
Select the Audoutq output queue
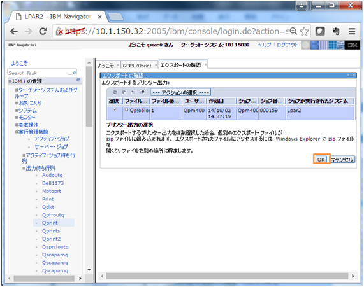tap(52, 175)
